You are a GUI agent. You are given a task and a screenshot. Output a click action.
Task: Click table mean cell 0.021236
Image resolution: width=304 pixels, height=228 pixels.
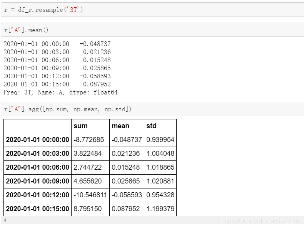127,154
